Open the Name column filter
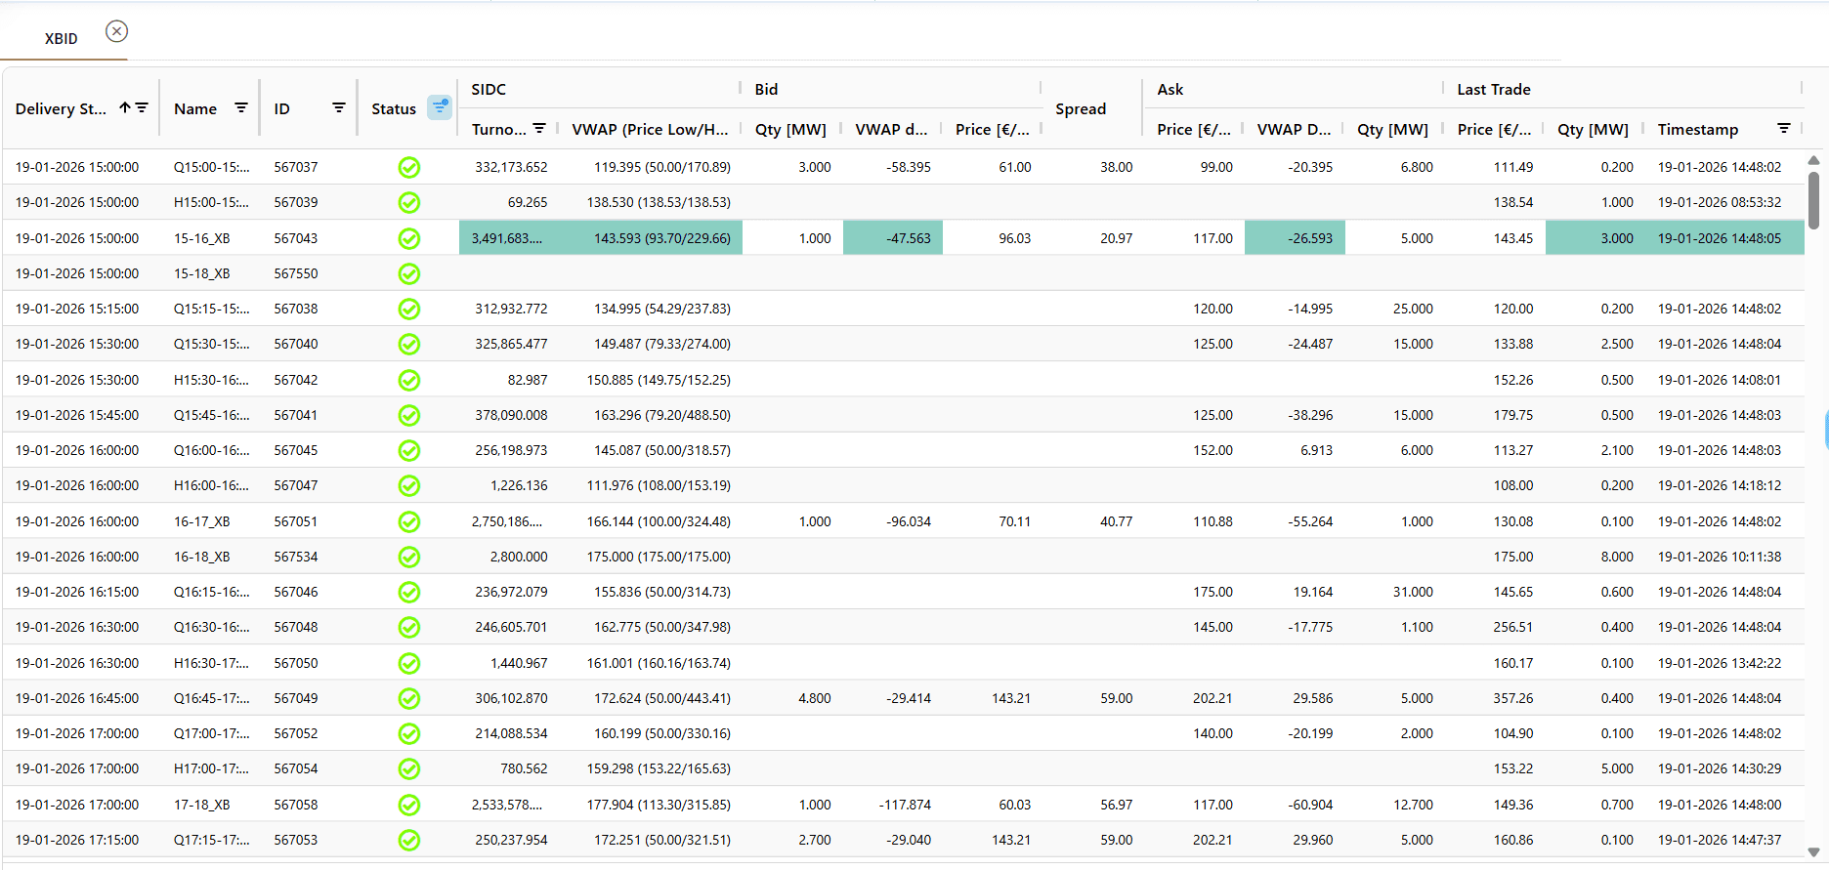This screenshot has width=1829, height=870. click(x=241, y=107)
